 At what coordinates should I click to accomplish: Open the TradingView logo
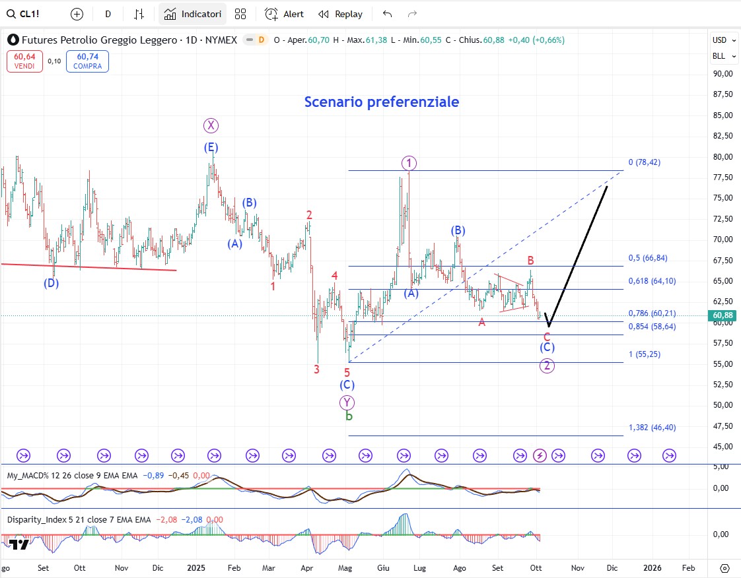click(19, 544)
